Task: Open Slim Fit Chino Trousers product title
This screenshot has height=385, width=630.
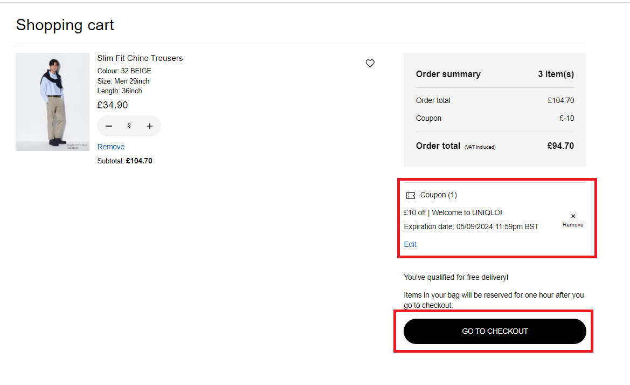Action: click(x=140, y=58)
